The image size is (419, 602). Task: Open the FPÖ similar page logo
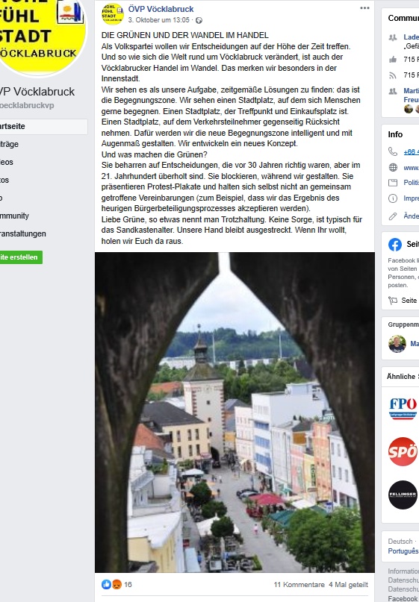click(x=403, y=409)
